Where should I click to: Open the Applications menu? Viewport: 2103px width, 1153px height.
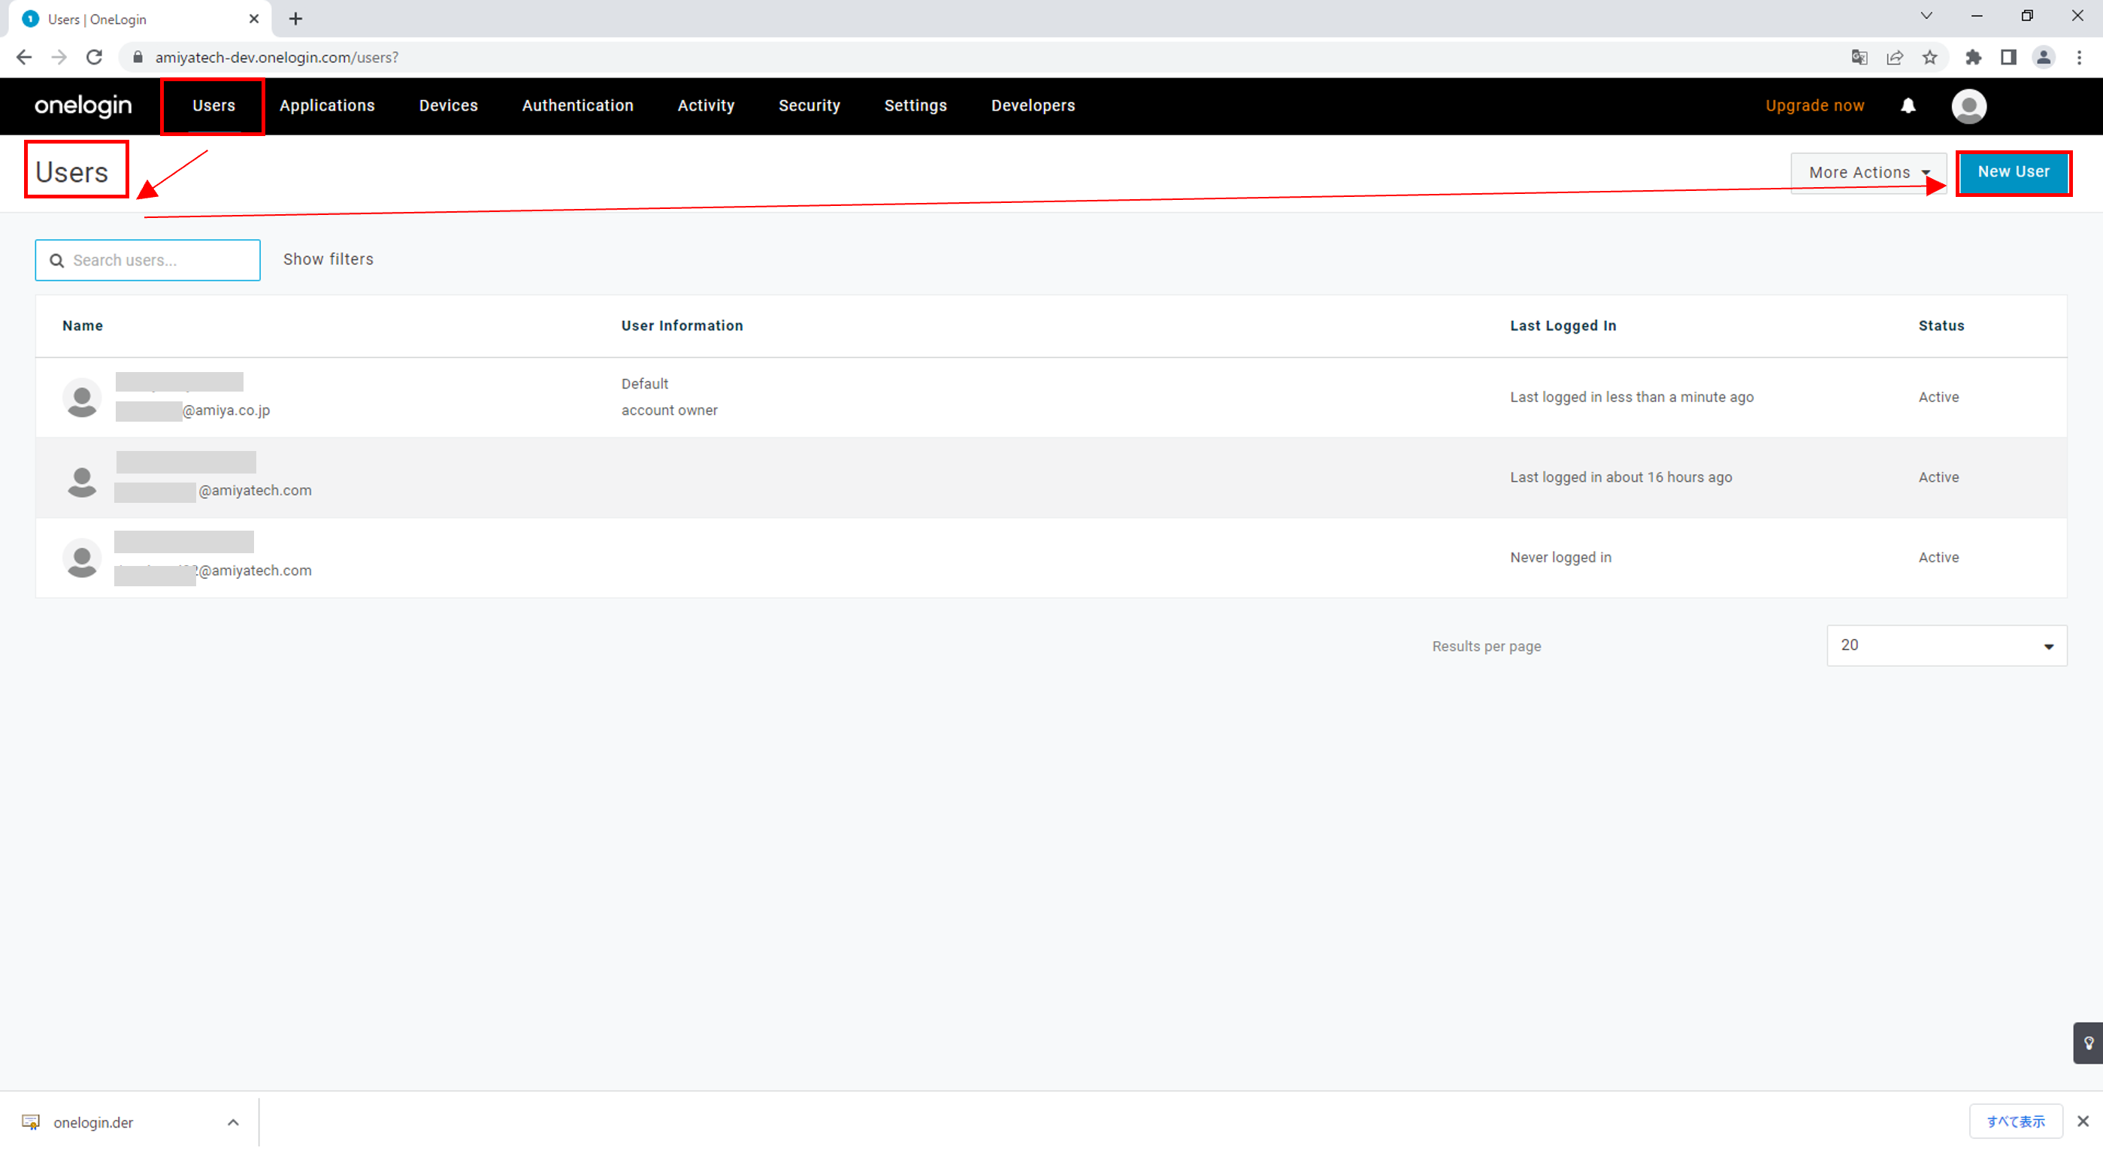point(326,105)
